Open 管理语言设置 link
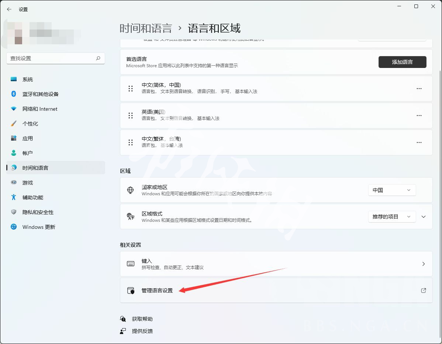 click(157, 290)
